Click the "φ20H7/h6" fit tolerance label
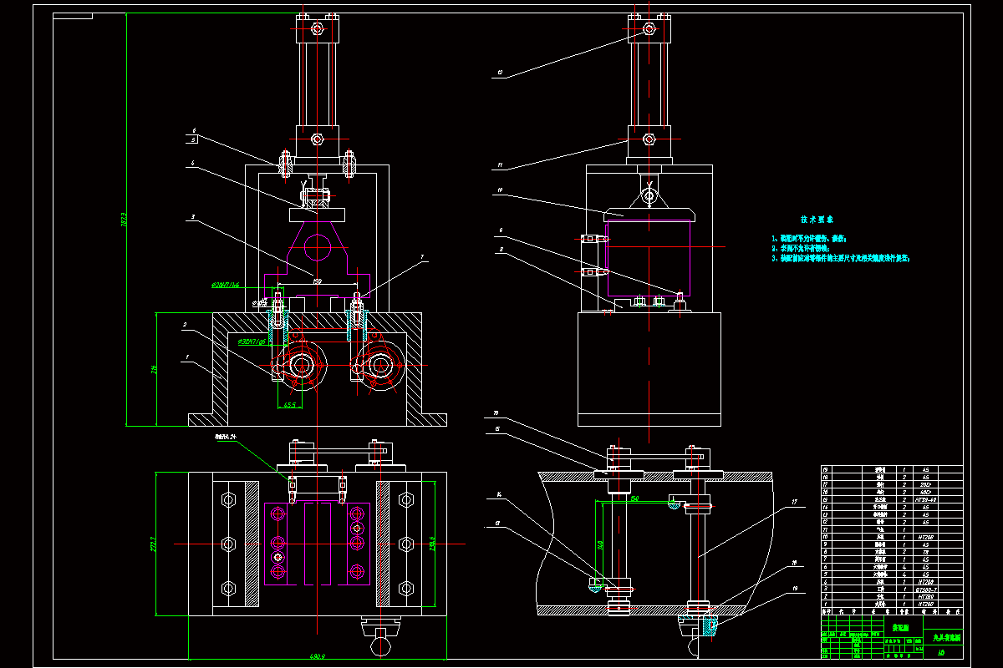 click(x=226, y=285)
